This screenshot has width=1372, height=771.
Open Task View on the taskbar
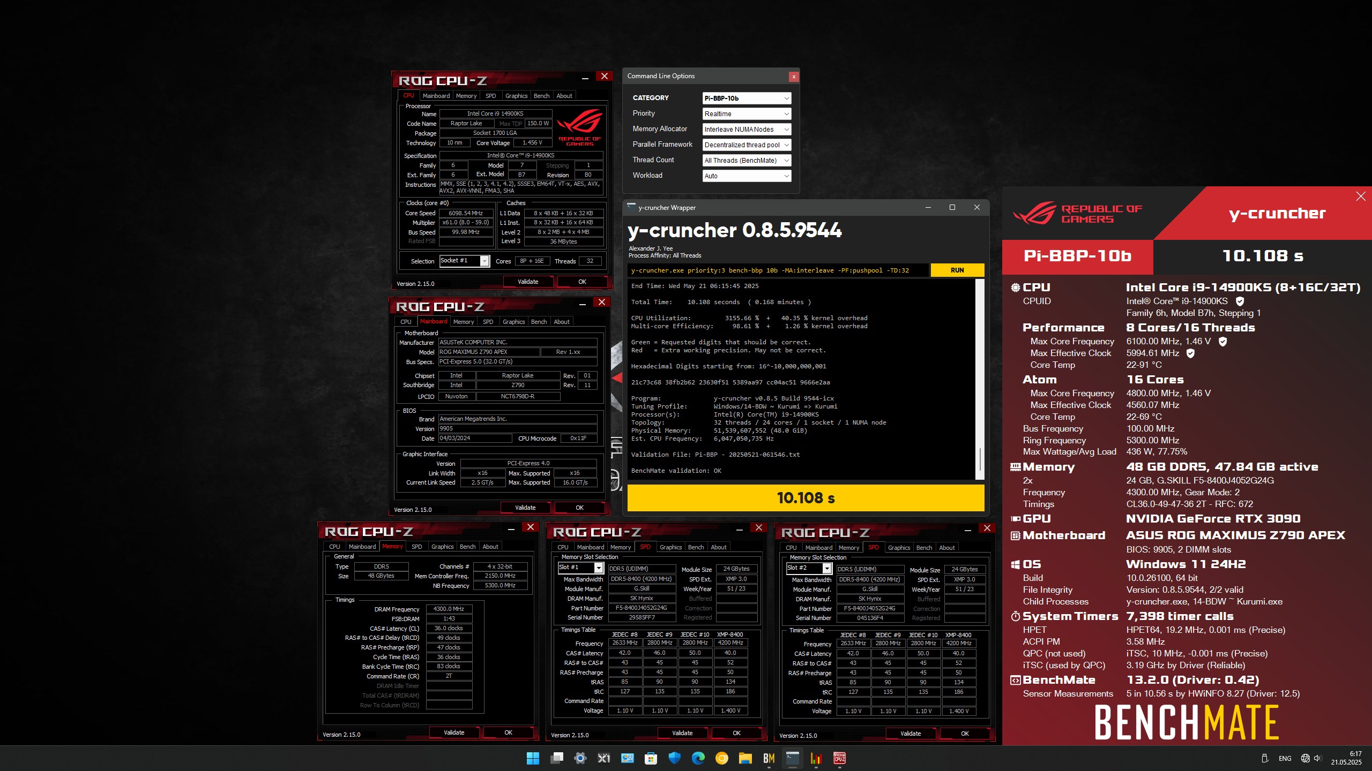(556, 758)
